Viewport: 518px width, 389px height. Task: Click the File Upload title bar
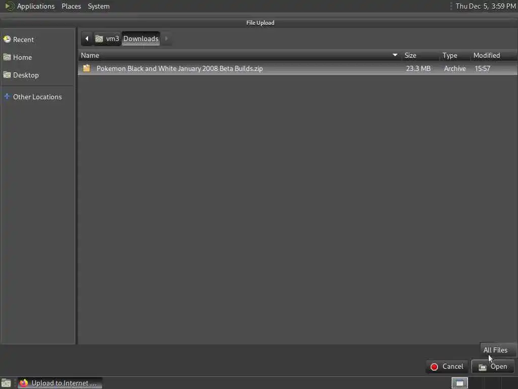(260, 22)
